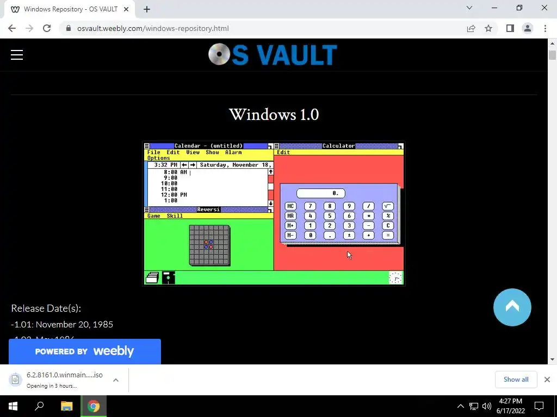The image size is (557, 417).
Task: Open the tab search dropdown
Action: coord(469,8)
